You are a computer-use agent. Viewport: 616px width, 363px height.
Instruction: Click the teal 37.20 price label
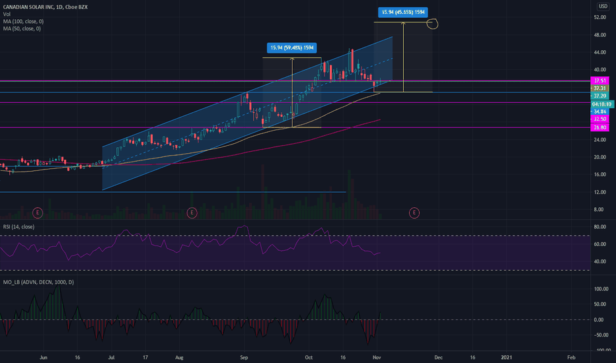tap(600, 96)
